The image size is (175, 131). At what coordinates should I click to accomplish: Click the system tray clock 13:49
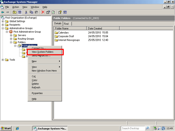170,128
